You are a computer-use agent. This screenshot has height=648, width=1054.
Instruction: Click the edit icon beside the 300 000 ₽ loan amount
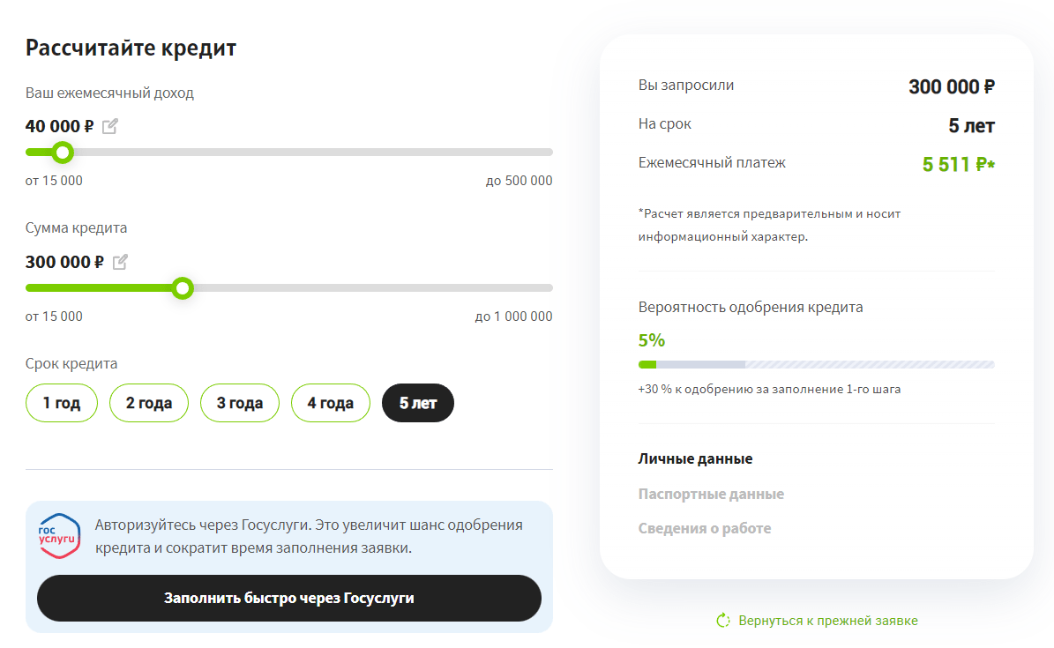(x=120, y=262)
